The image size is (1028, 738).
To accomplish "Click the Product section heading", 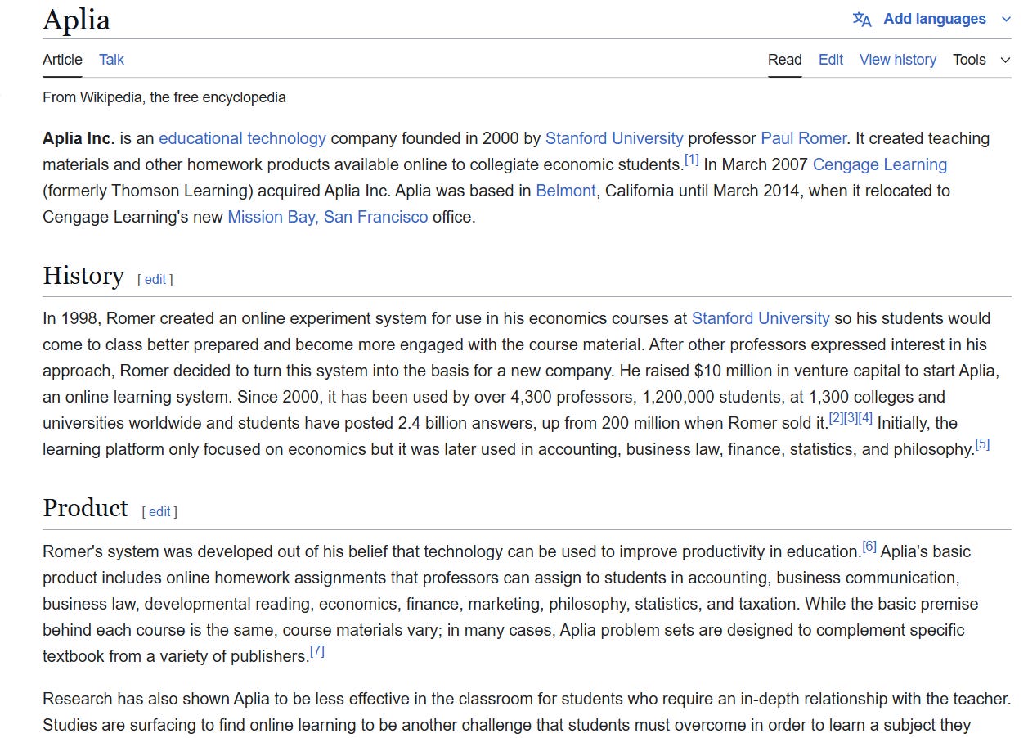I will [x=85, y=508].
